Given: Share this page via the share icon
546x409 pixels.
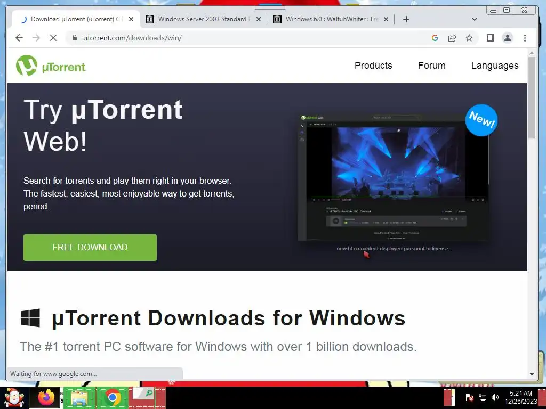Looking at the screenshot, I should (x=452, y=38).
